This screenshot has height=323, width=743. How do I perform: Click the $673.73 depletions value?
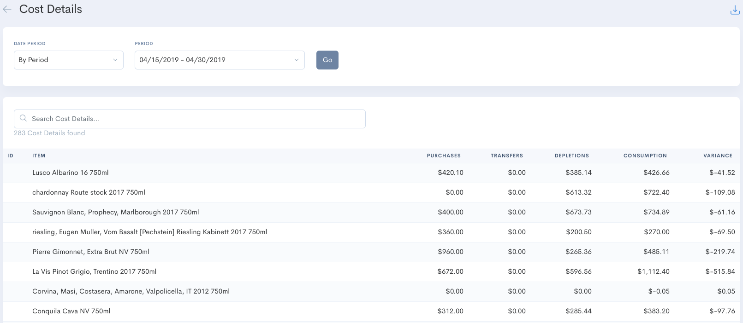click(x=579, y=212)
